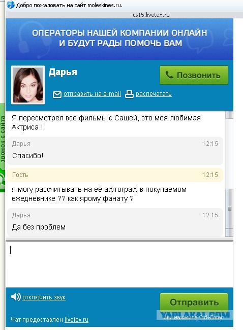The width and height of the screenshot is (243, 330).
Task: Click the message text Спасибо!
Action: tap(27, 156)
